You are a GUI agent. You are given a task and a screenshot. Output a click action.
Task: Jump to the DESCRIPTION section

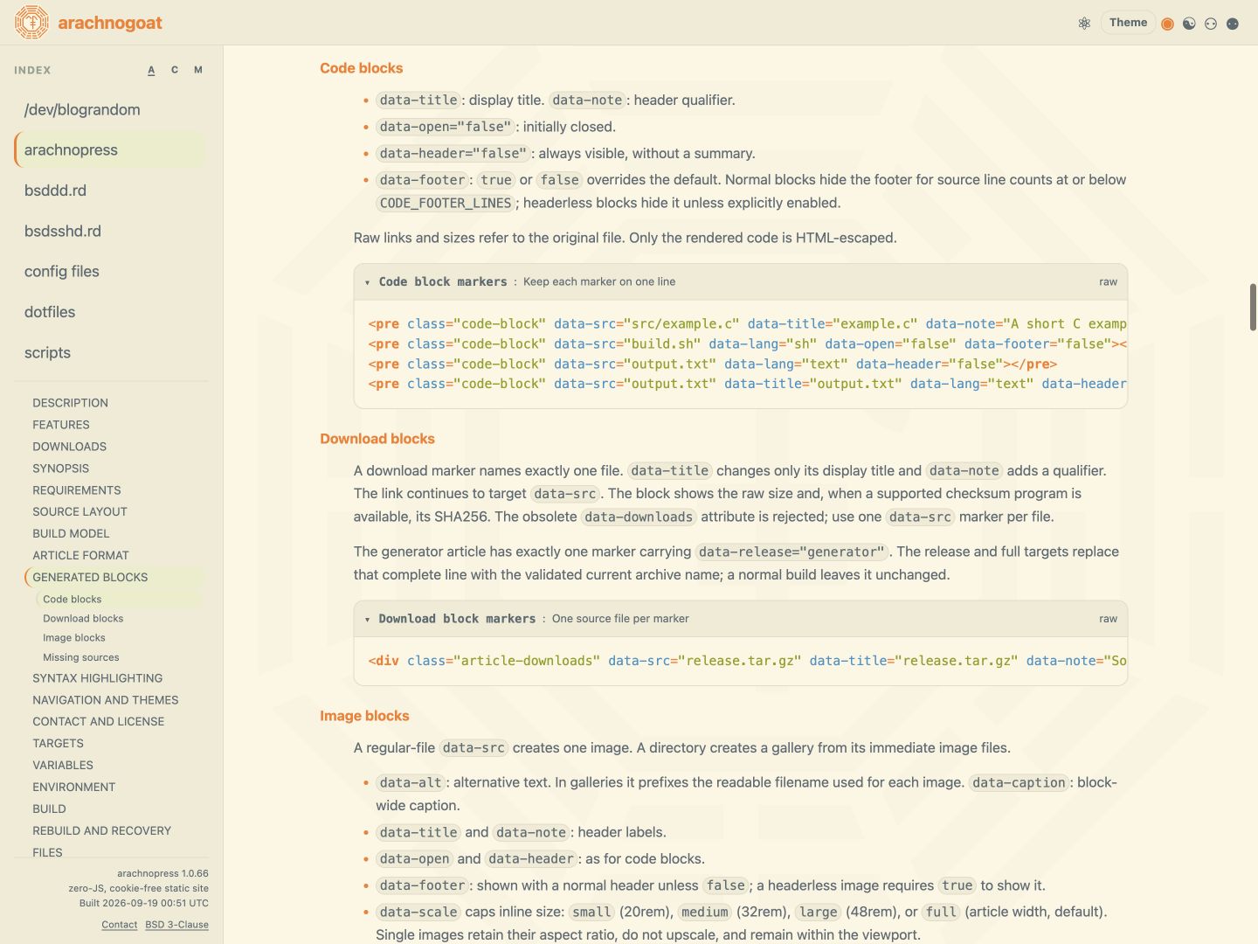coord(70,403)
